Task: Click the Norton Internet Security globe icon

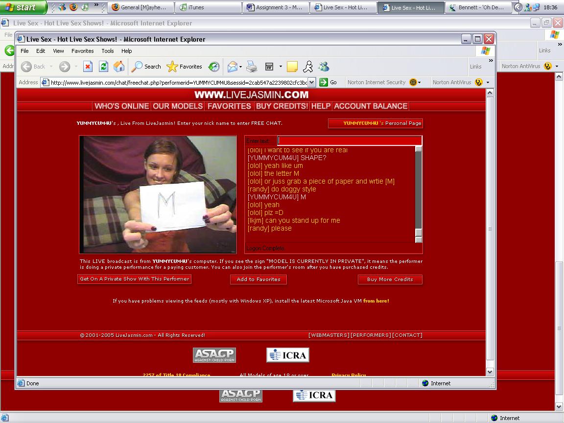Action: (413, 82)
